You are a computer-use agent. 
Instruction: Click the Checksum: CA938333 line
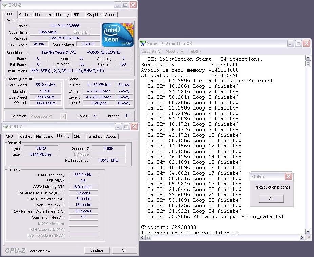[x=169, y=228]
